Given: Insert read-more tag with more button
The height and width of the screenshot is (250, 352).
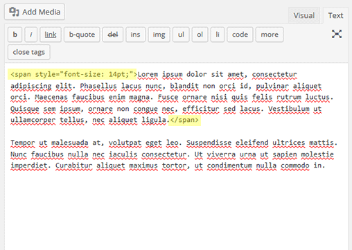Looking at the screenshot, I should click(x=270, y=35).
